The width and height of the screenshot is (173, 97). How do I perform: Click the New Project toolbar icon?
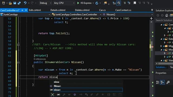click(4, 3)
